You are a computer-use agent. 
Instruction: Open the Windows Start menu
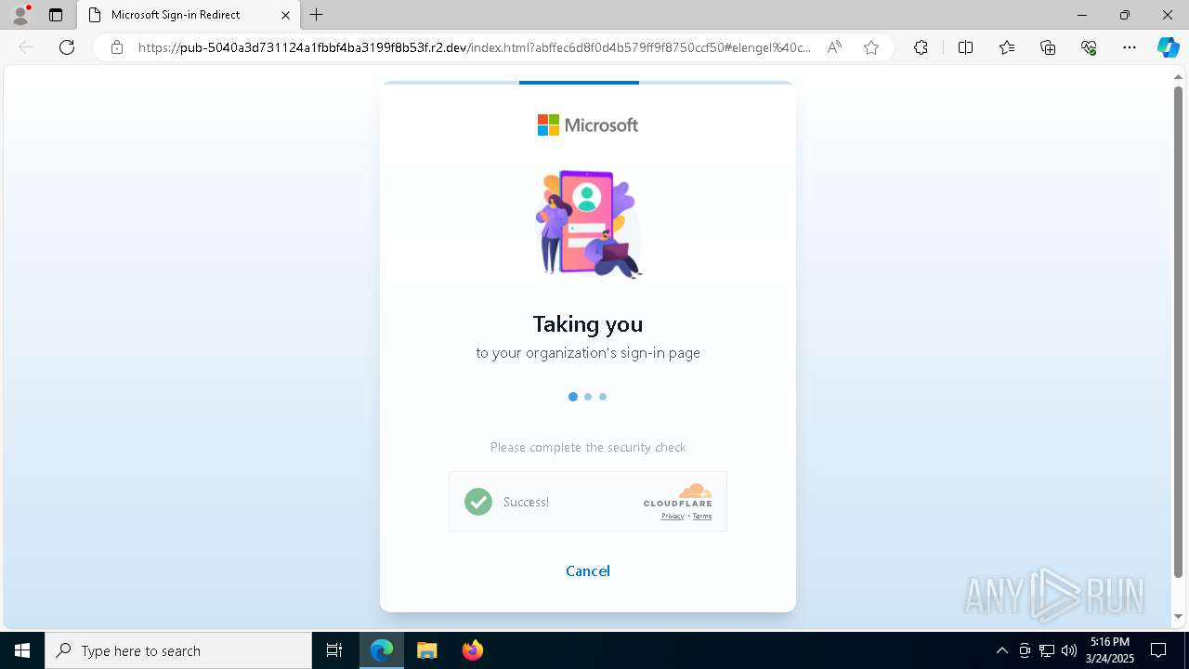22,650
